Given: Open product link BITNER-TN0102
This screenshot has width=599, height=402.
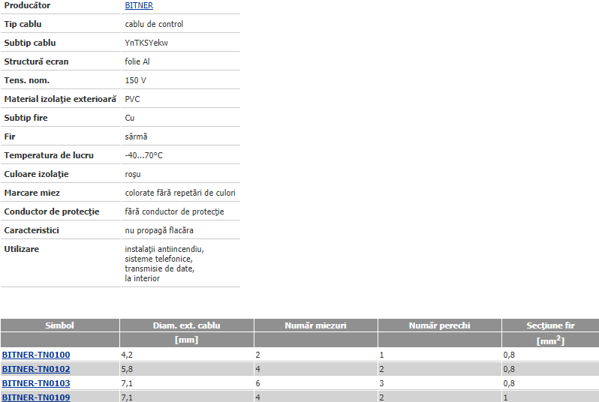Looking at the screenshot, I should coord(36,369).
